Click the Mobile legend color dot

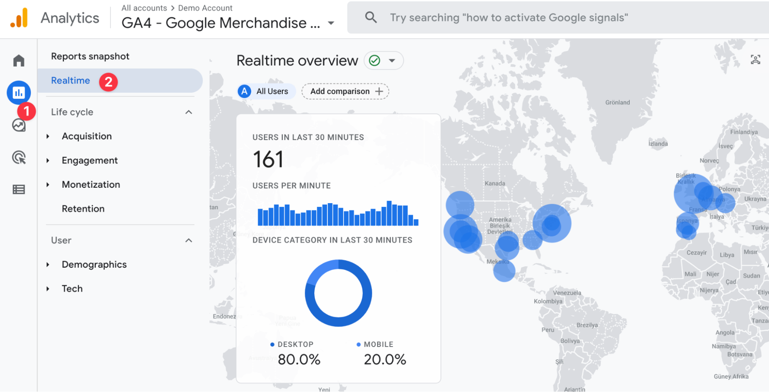[x=359, y=345]
